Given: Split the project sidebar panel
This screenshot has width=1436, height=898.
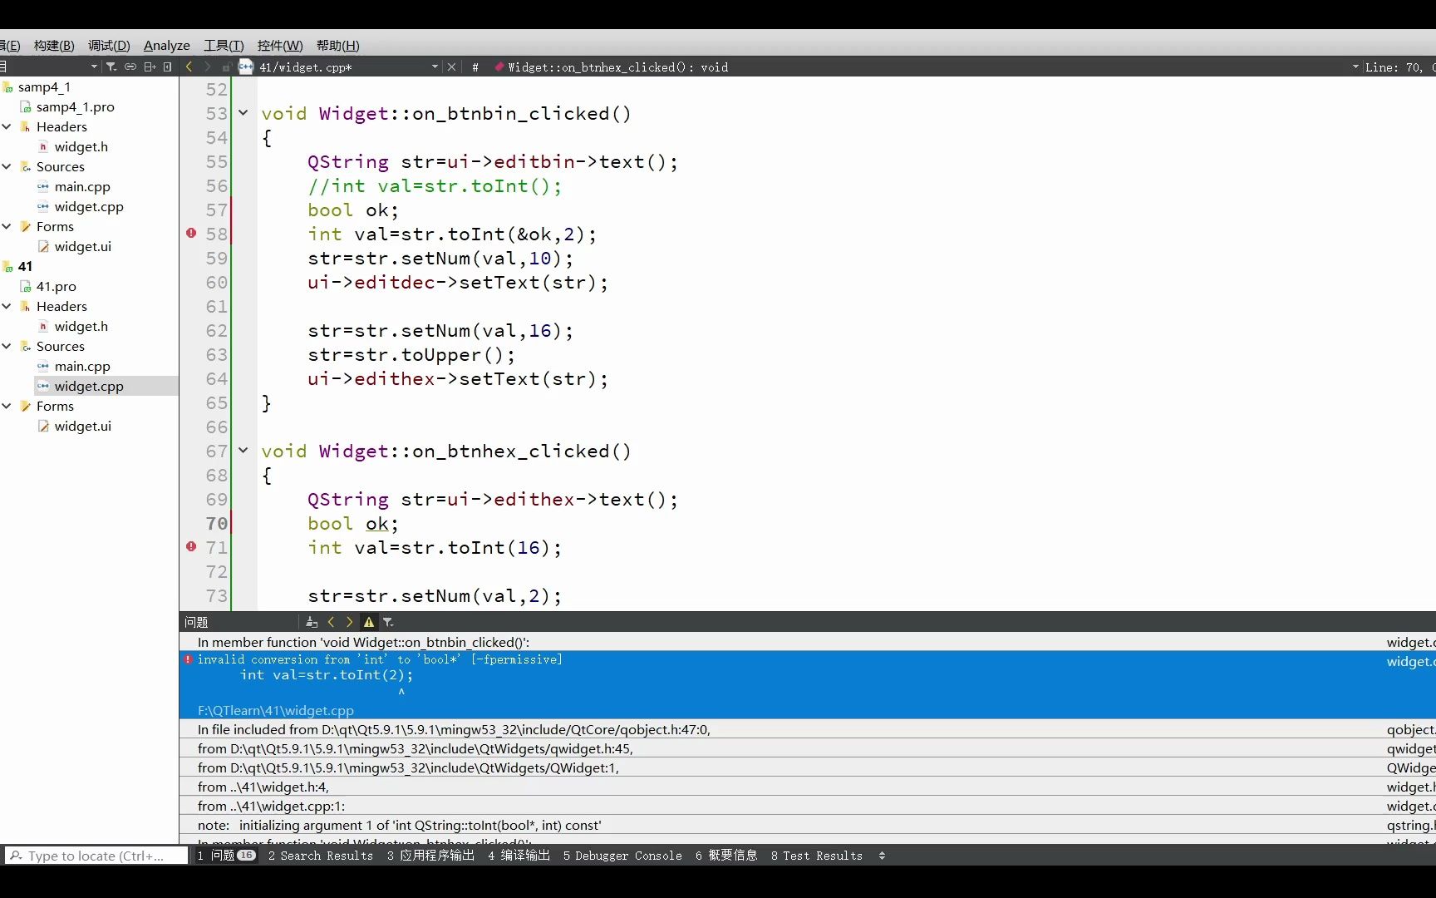Looking at the screenshot, I should pyautogui.click(x=150, y=67).
